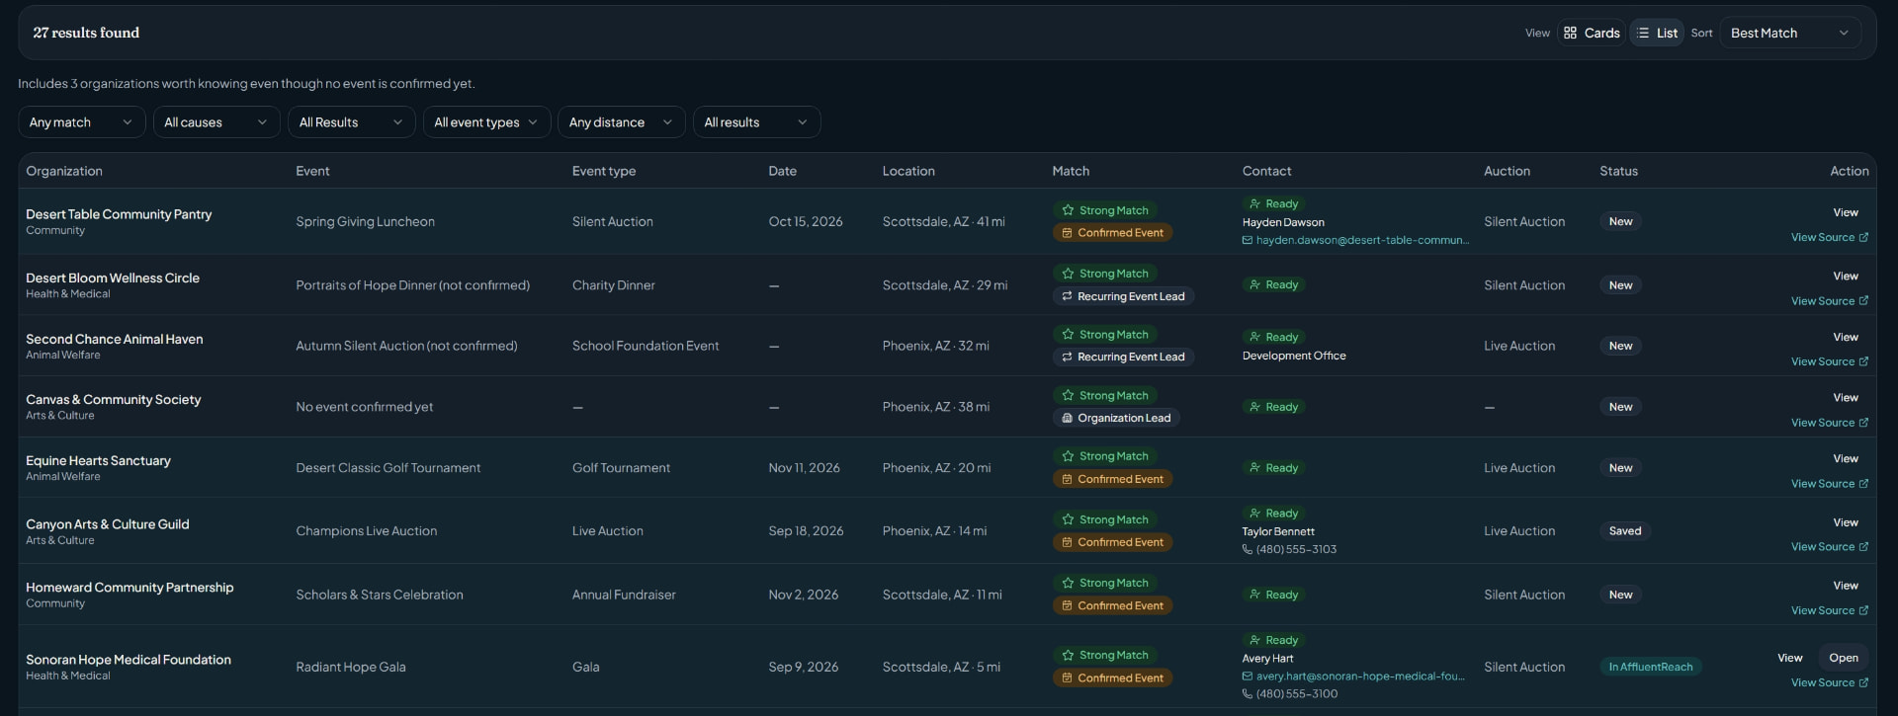Open the All causes filter dropdown
Viewport: 1898px width, 716px height.
click(216, 122)
